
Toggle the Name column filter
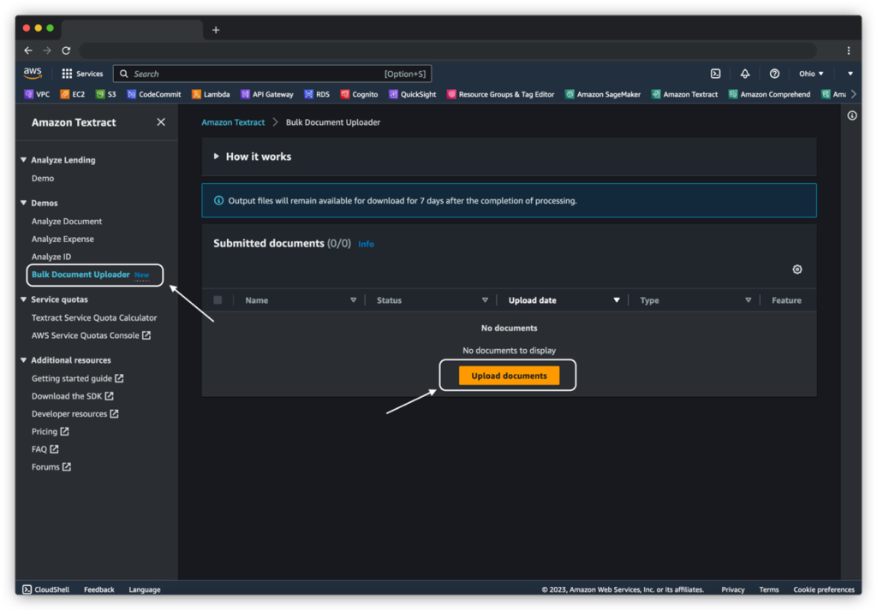tap(352, 299)
